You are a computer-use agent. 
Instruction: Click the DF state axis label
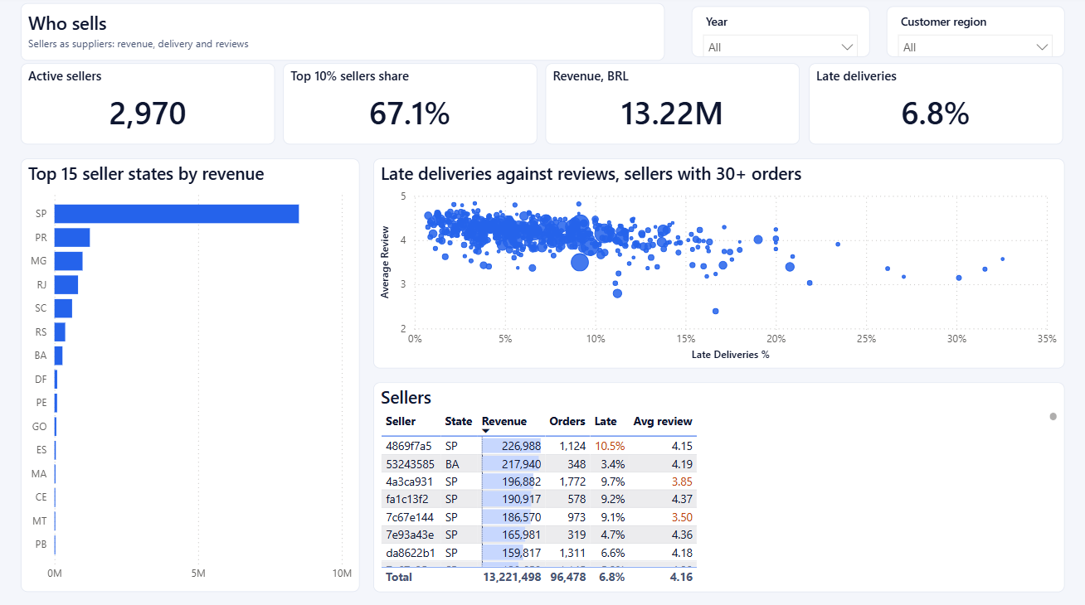(41, 380)
